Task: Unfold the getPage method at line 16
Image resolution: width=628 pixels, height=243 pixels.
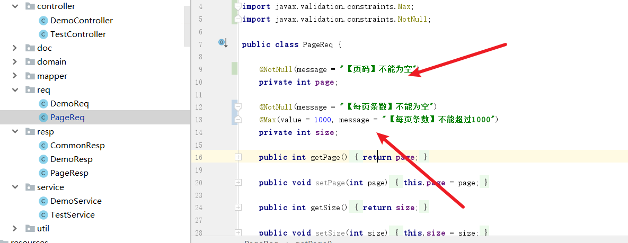Action: [x=238, y=157]
